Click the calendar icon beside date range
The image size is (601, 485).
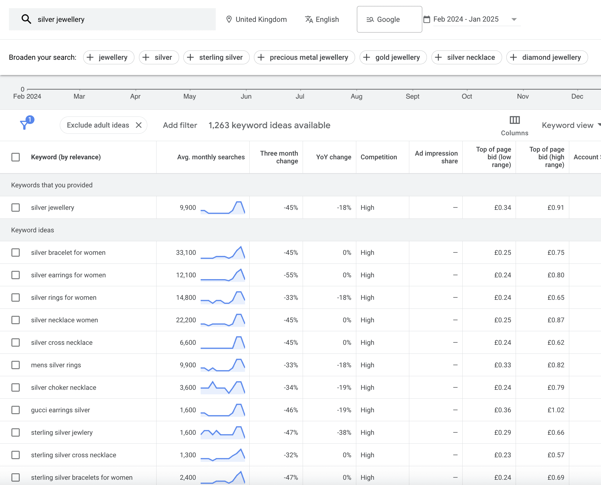pyautogui.click(x=427, y=19)
